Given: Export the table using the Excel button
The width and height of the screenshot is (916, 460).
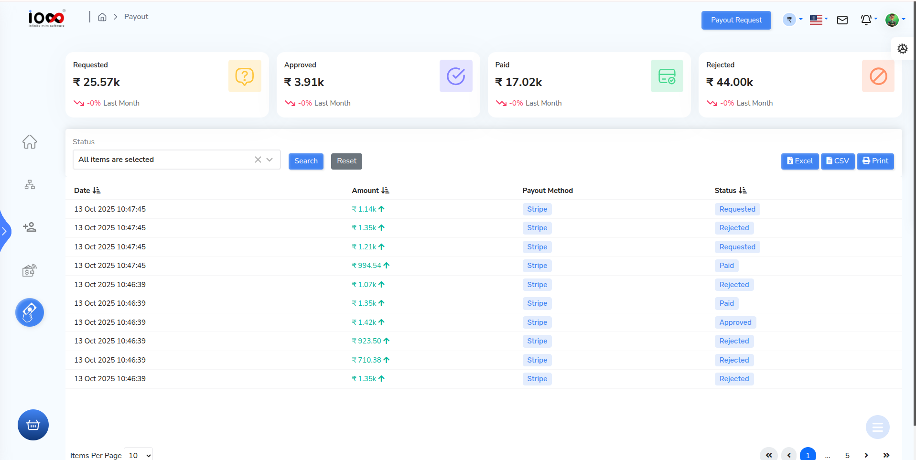Looking at the screenshot, I should click(799, 161).
